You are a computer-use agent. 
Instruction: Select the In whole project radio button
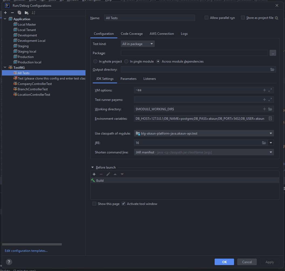(95, 61)
